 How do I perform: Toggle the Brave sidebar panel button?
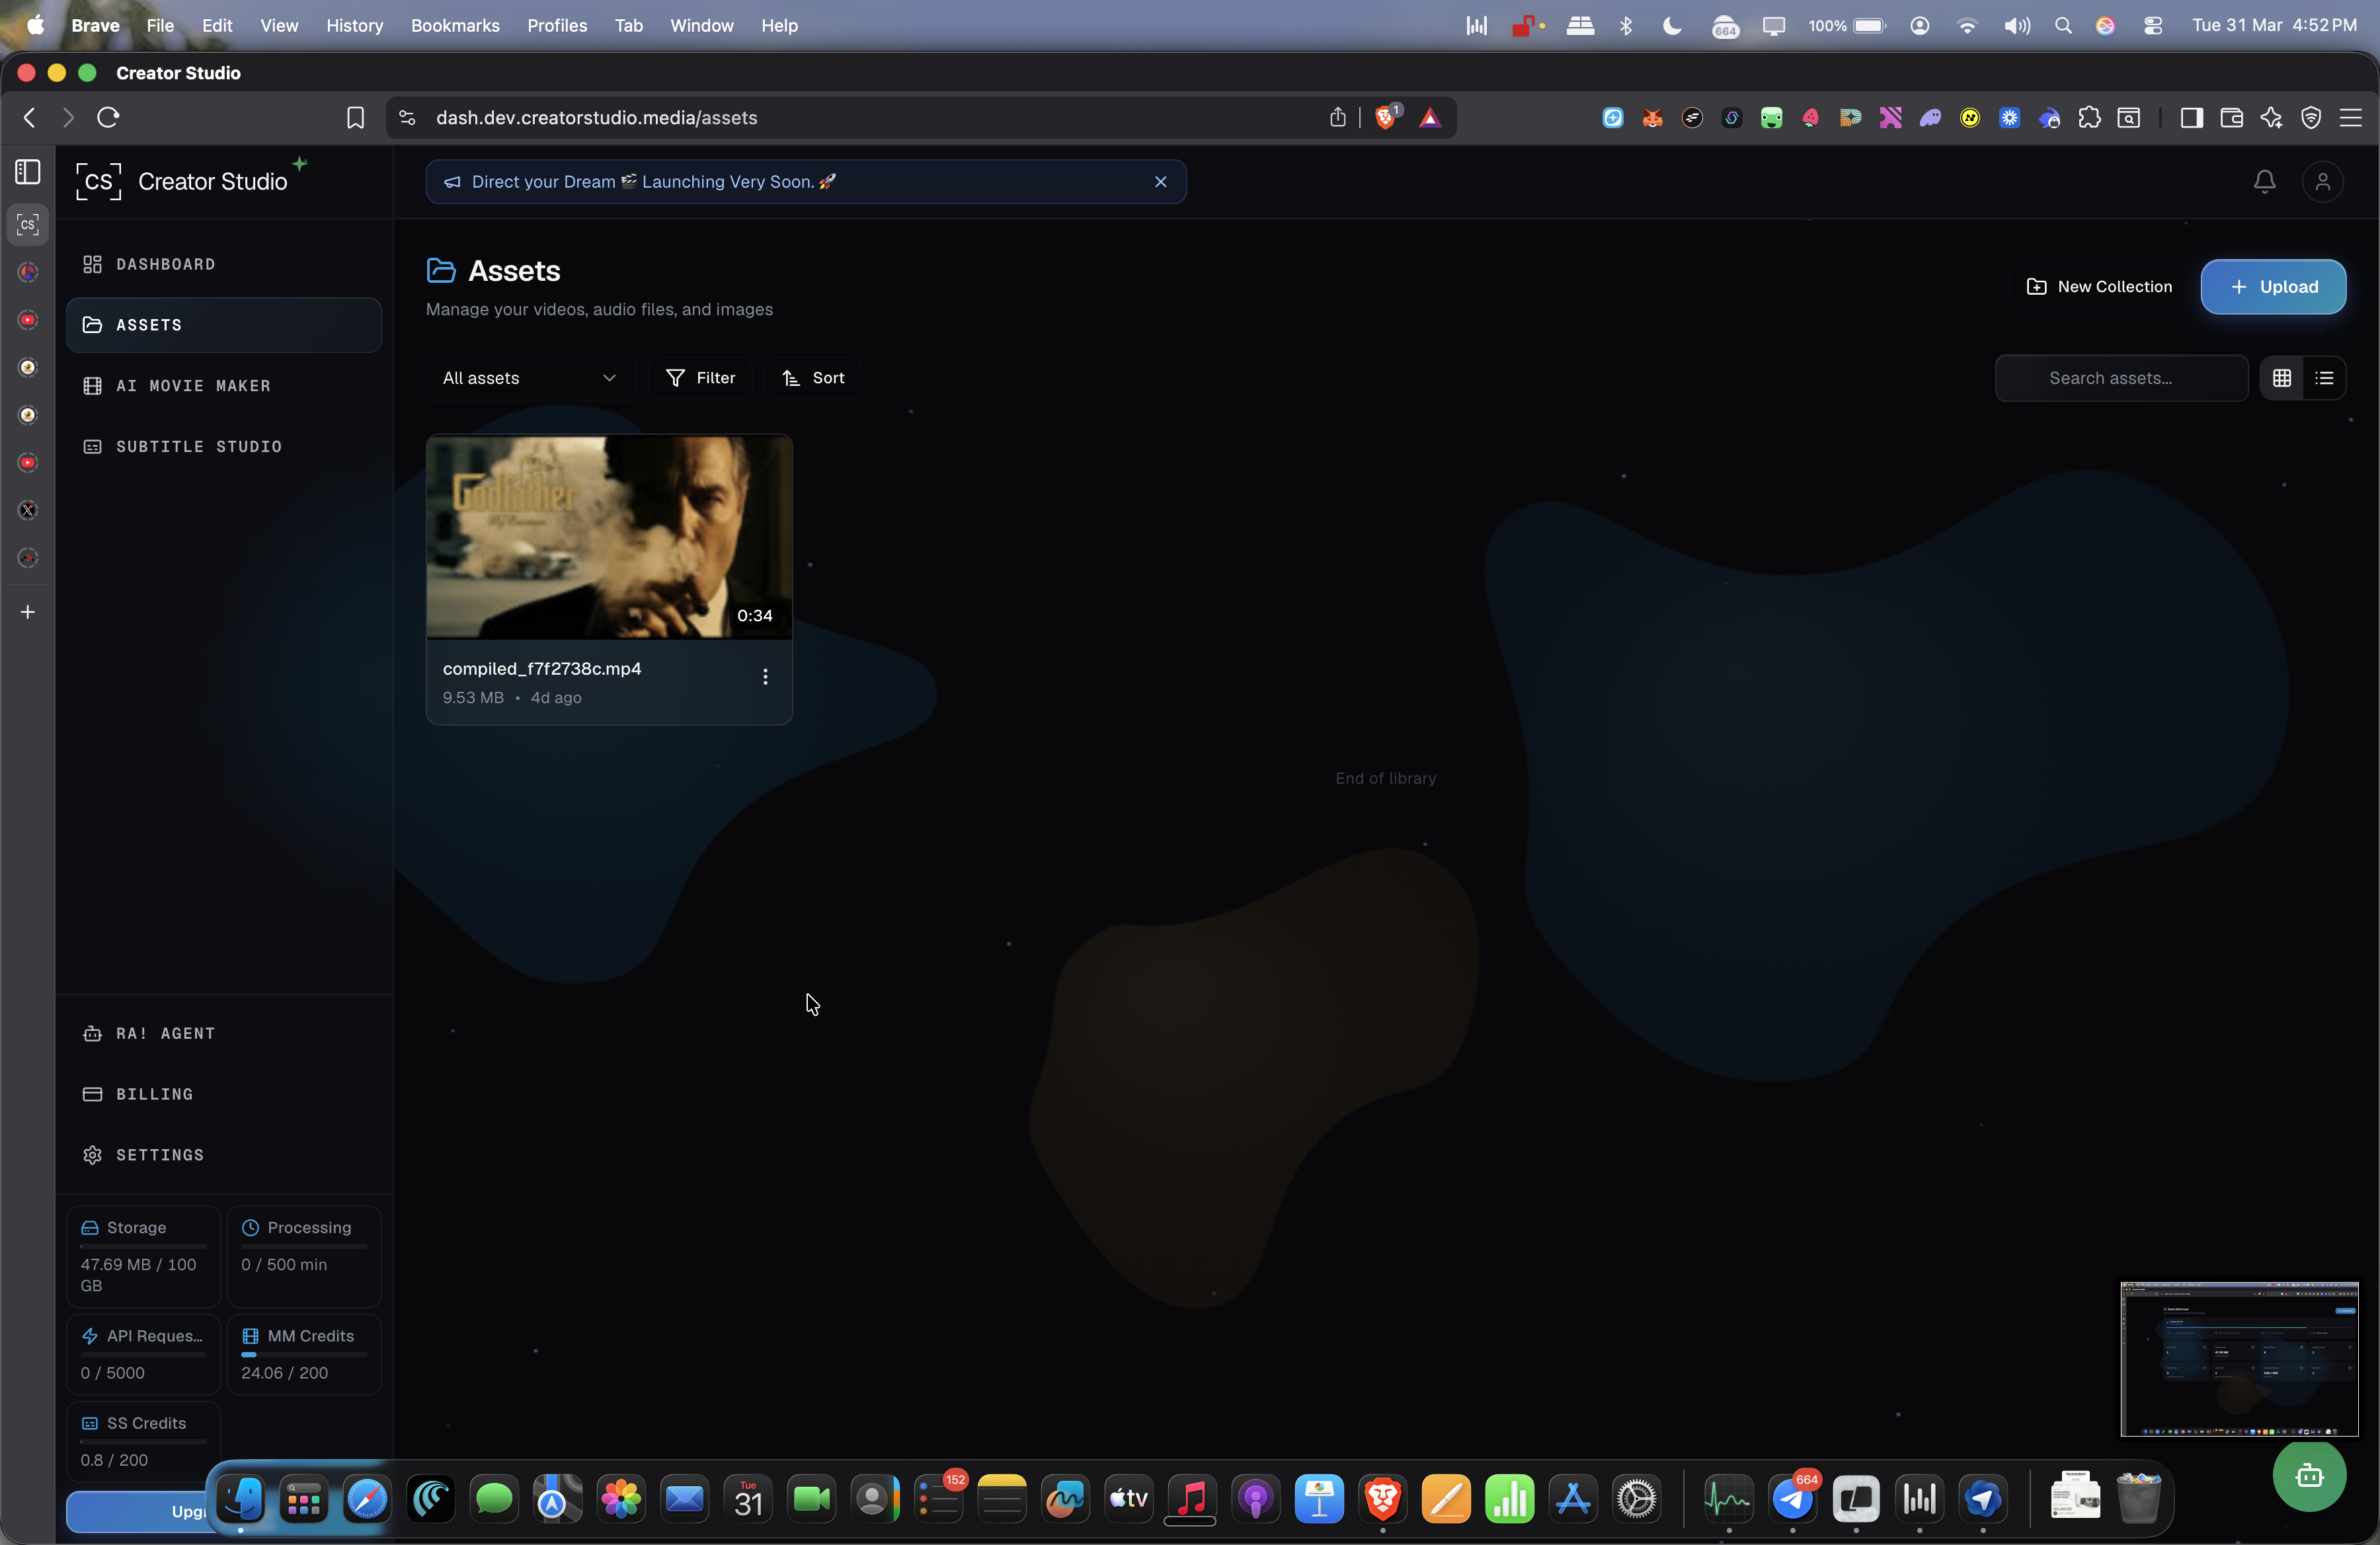2191,118
